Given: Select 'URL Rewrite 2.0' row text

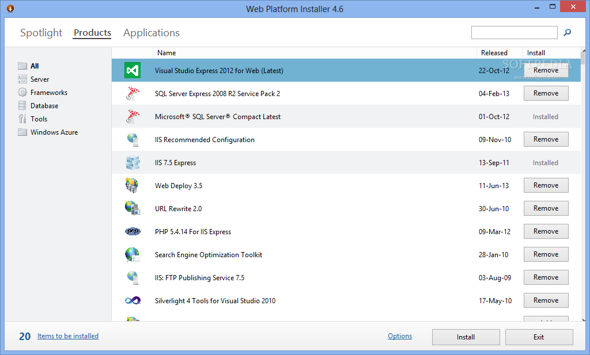Looking at the screenshot, I should (179, 208).
